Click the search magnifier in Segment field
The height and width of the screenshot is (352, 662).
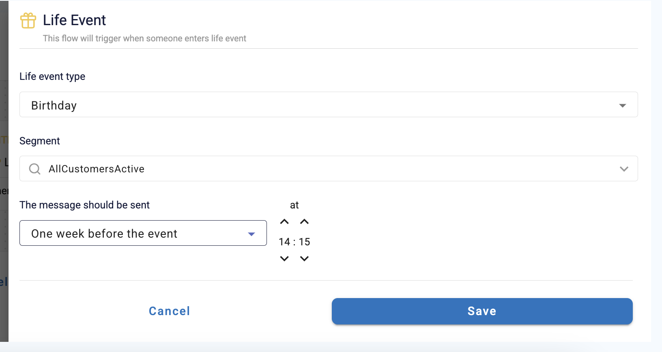[35, 169]
